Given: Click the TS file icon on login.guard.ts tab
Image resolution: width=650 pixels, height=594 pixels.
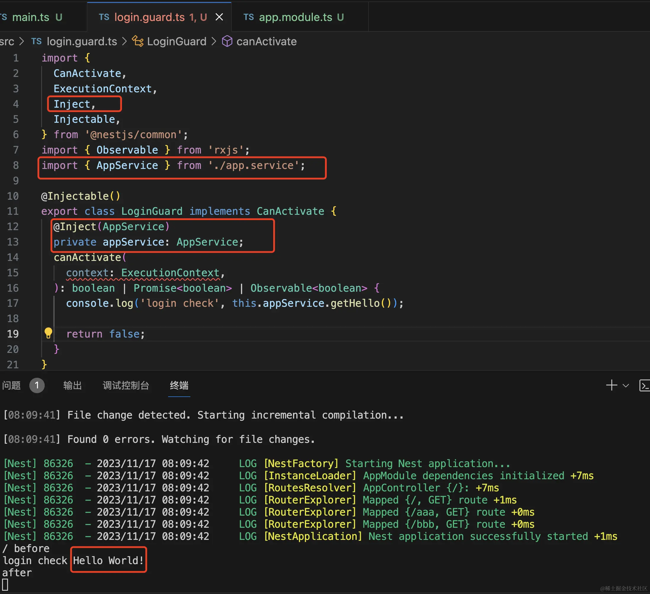Looking at the screenshot, I should click(x=104, y=17).
